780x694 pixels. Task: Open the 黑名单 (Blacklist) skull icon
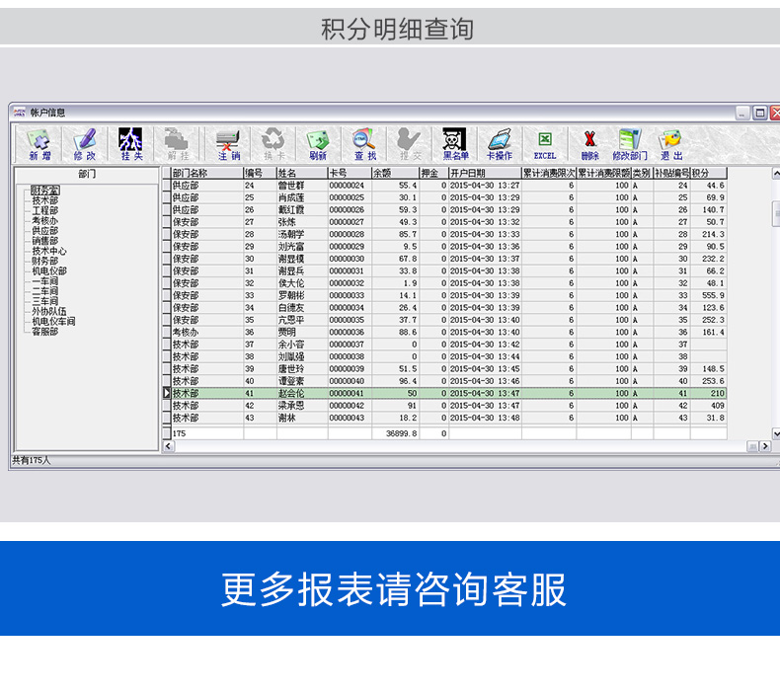pyautogui.click(x=455, y=143)
